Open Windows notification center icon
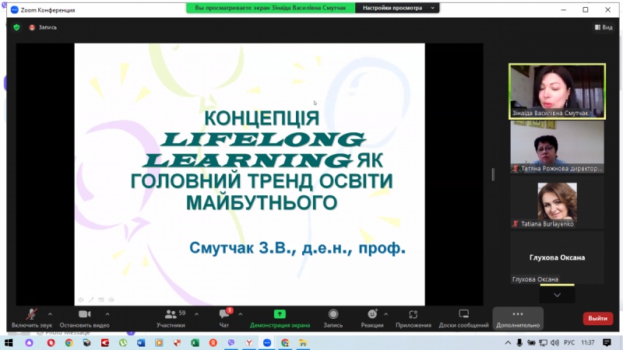Screen dimensions: 623x350 pos(607,342)
